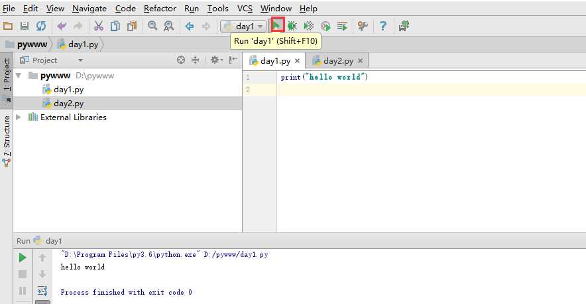
Task: Click the rightmost toolbar chip-and-disk icon
Action: (404, 26)
